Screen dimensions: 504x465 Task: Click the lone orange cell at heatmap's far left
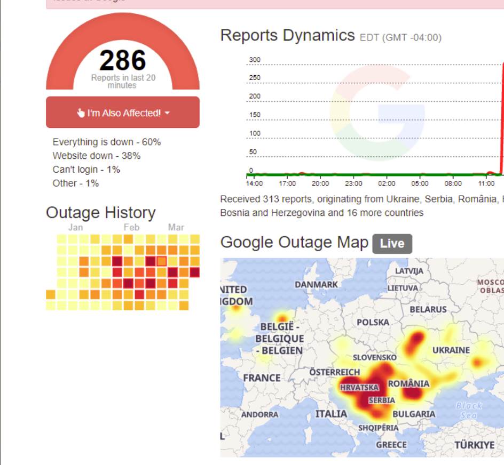51,294
